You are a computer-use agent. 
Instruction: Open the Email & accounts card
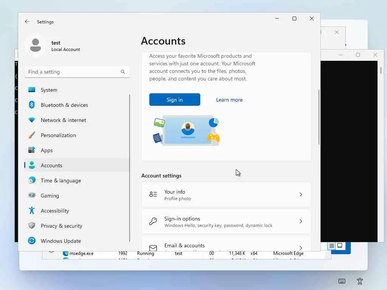[226, 244]
